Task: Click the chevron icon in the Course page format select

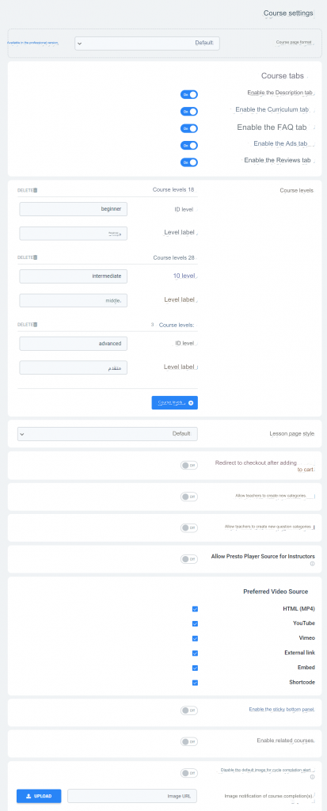Action: click(x=79, y=44)
